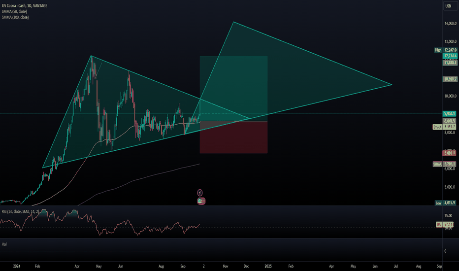
Task: Select the SMMA (50, close) indicator legend
Action: click(14, 11)
